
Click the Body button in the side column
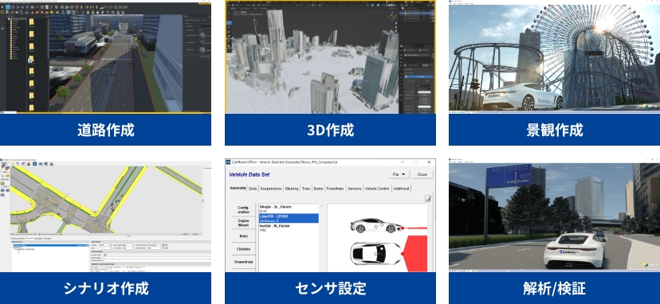pyautogui.click(x=243, y=236)
